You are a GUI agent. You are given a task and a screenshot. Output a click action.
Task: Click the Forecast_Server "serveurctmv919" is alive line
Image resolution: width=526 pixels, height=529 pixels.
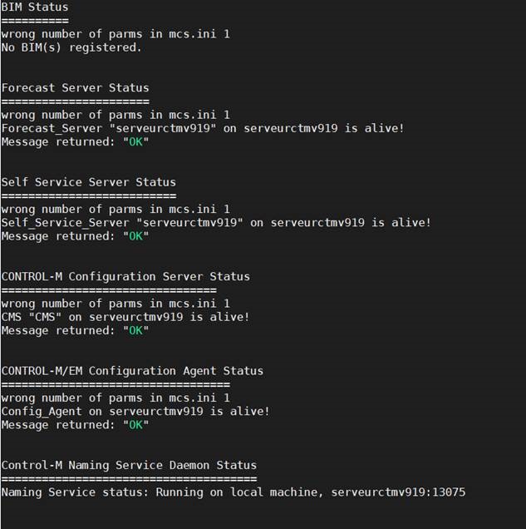pyautogui.click(x=203, y=129)
